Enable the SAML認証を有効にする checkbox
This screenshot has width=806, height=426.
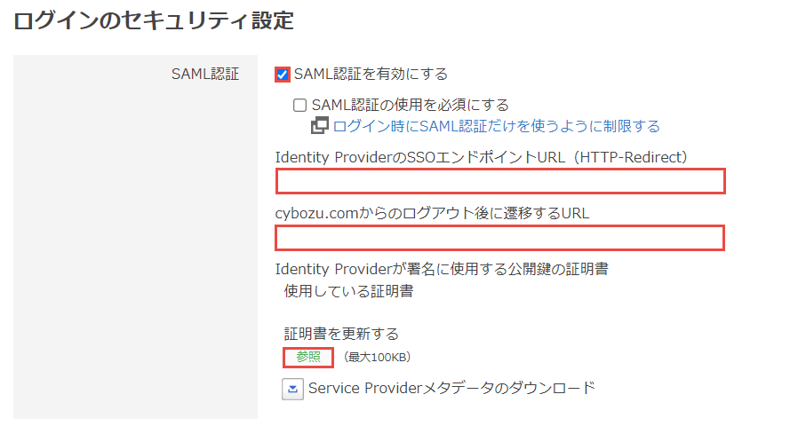pyautogui.click(x=283, y=75)
